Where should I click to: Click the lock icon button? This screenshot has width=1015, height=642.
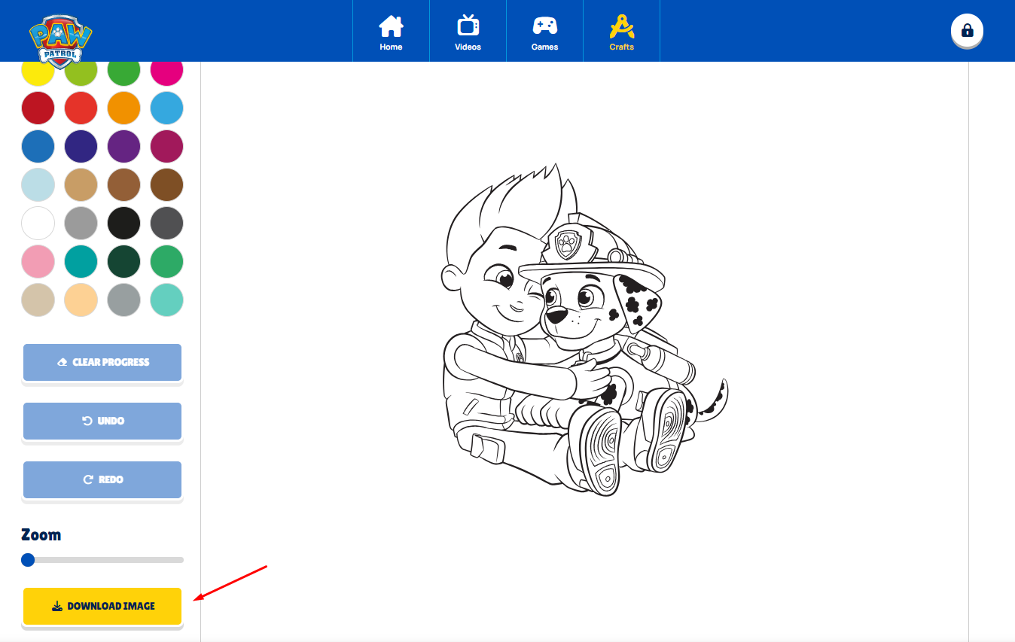pos(967,30)
